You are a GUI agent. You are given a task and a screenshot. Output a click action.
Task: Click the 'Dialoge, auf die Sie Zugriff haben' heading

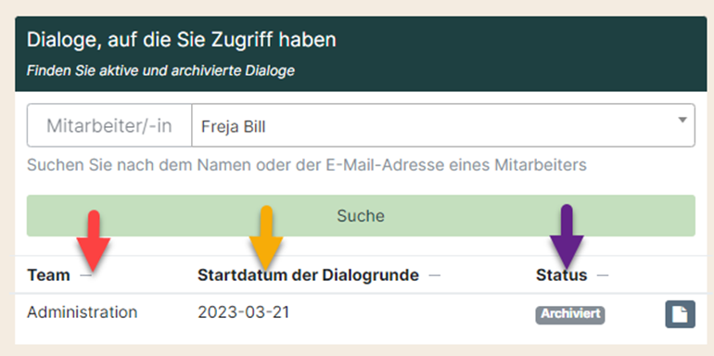click(182, 41)
